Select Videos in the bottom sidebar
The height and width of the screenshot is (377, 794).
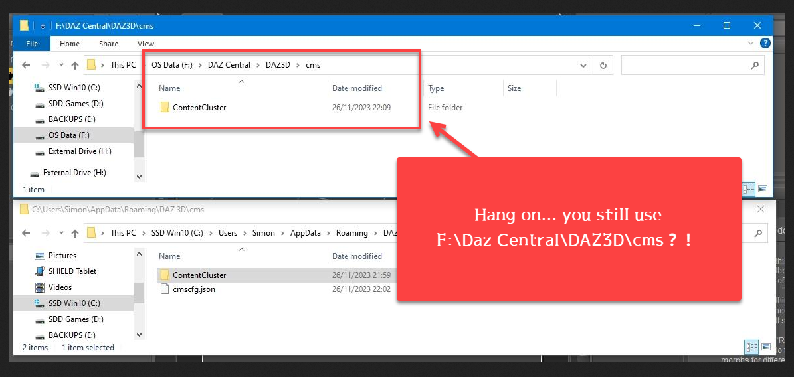60,287
